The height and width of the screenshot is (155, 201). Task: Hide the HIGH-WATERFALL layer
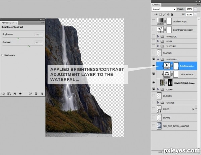click(x=153, y=82)
